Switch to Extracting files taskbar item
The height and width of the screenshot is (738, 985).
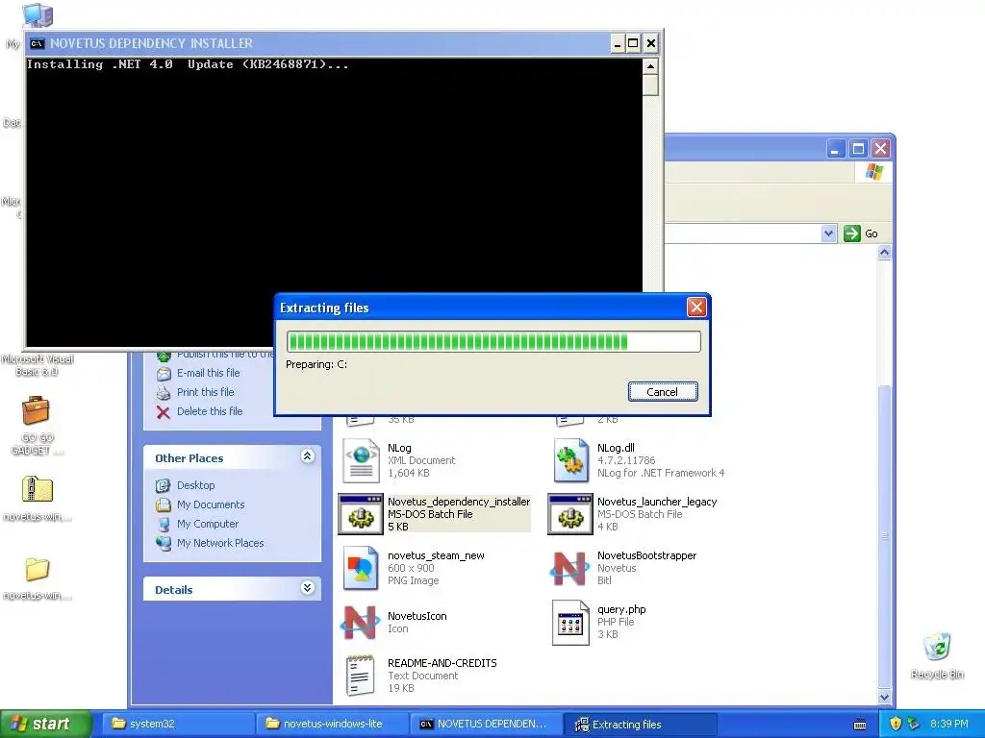[x=641, y=724]
